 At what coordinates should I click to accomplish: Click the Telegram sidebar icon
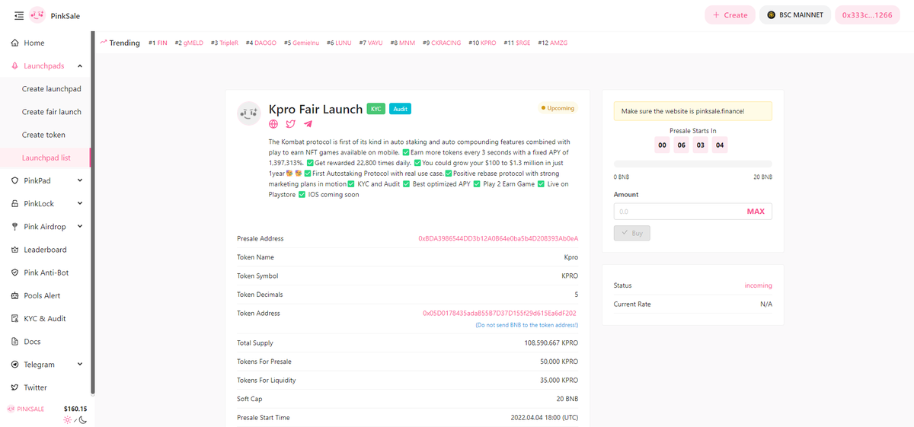click(15, 365)
